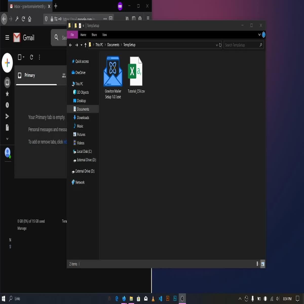
Task: Go up one folder level in Explorer
Action: (85, 45)
